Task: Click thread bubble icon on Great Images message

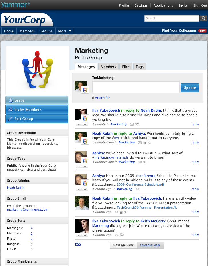Action: (122, 235)
